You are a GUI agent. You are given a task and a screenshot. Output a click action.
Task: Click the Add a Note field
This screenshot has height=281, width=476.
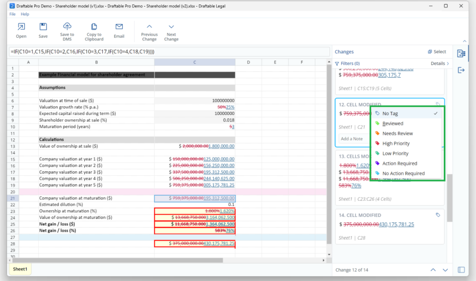(354, 139)
